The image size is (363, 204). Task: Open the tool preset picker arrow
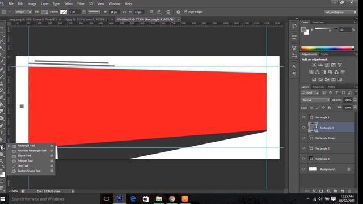[10, 12]
